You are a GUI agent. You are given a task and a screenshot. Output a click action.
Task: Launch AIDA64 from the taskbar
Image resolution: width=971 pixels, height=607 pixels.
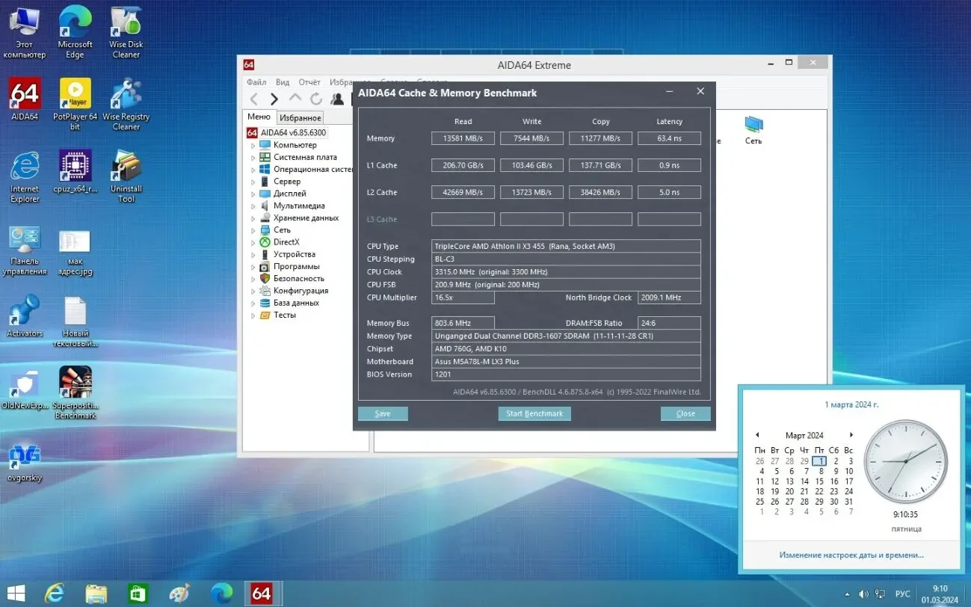pos(262,593)
